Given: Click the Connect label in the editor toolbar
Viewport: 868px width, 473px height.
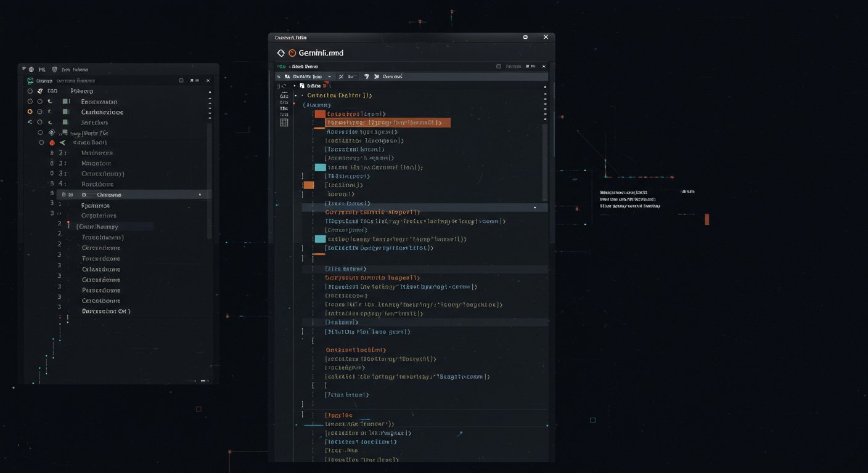Looking at the screenshot, I should tap(393, 76).
